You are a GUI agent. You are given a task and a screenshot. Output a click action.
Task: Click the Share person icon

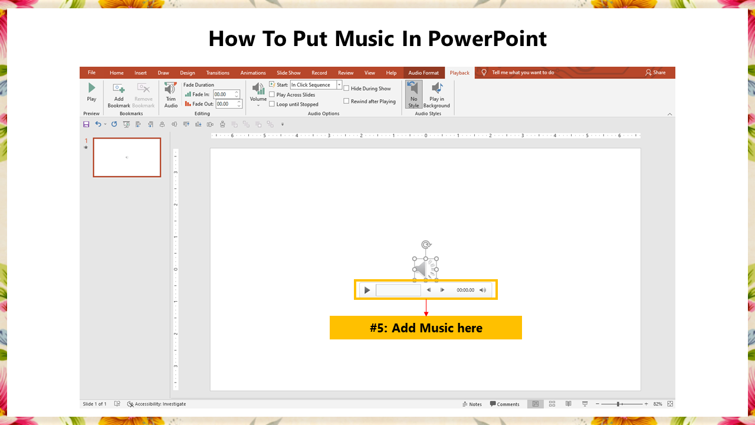[648, 73]
